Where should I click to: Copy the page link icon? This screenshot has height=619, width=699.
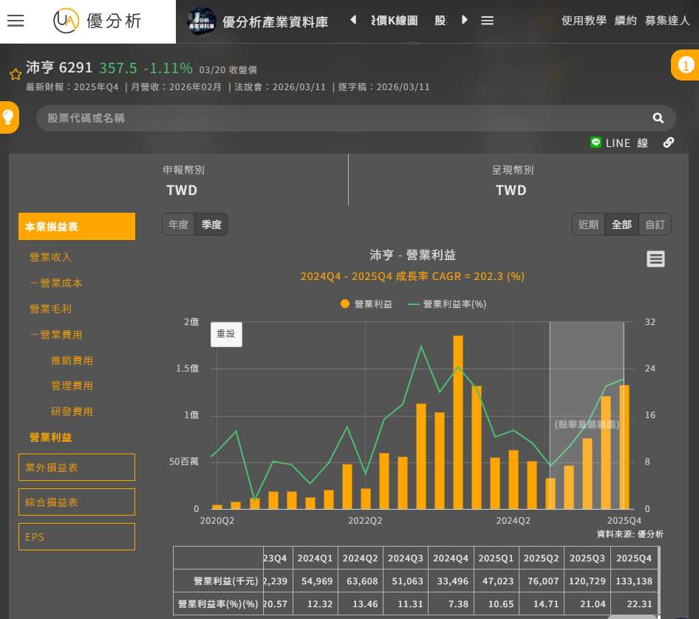(669, 143)
